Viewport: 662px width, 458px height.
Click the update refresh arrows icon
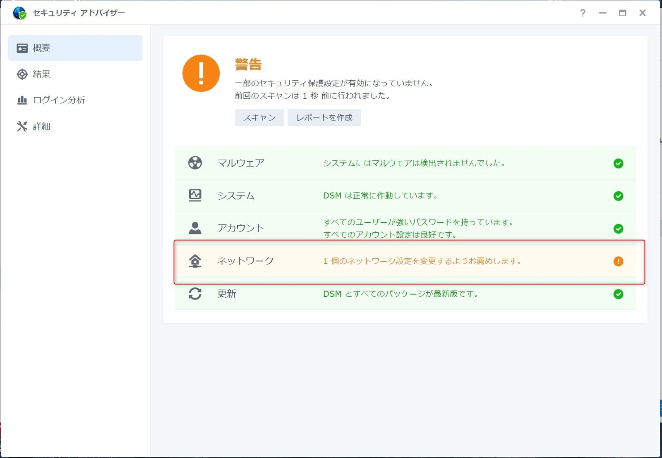click(195, 294)
